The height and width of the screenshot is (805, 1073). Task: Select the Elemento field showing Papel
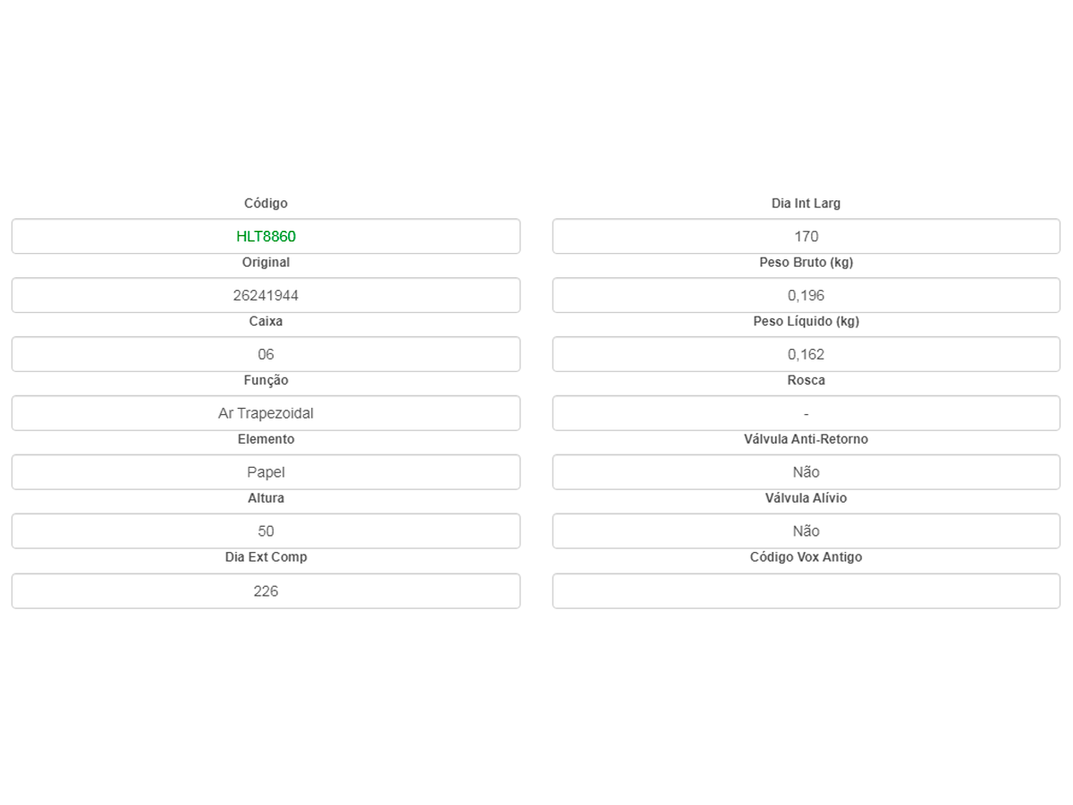[266, 472]
